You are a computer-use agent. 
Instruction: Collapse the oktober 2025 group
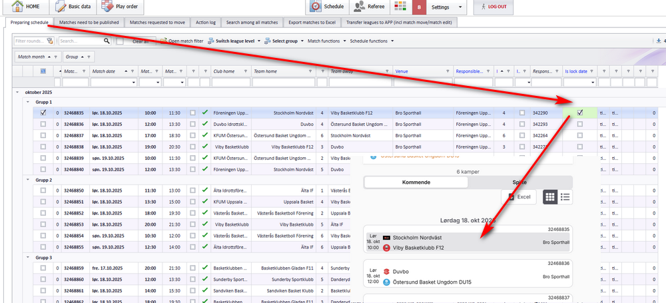click(17, 92)
